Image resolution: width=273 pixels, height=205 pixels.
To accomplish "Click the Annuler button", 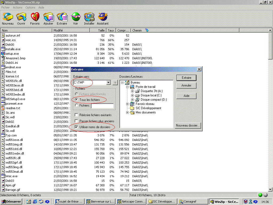I will pyautogui.click(x=186, y=85).
